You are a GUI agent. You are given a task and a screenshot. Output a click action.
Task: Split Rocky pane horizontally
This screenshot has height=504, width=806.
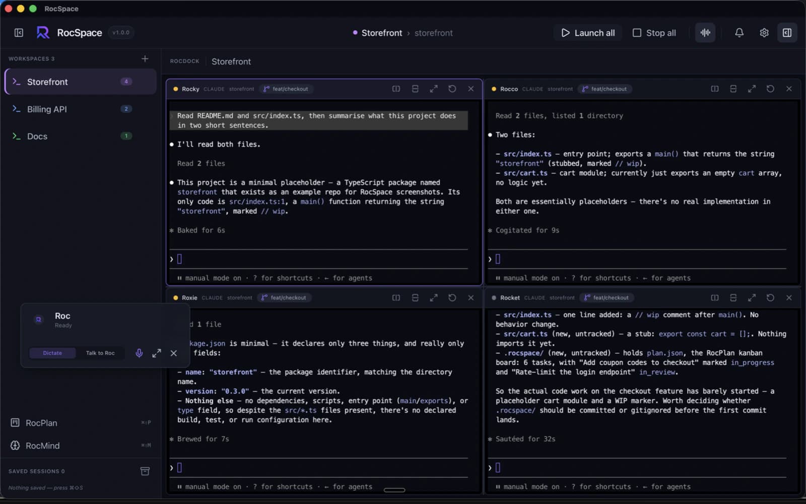point(415,89)
